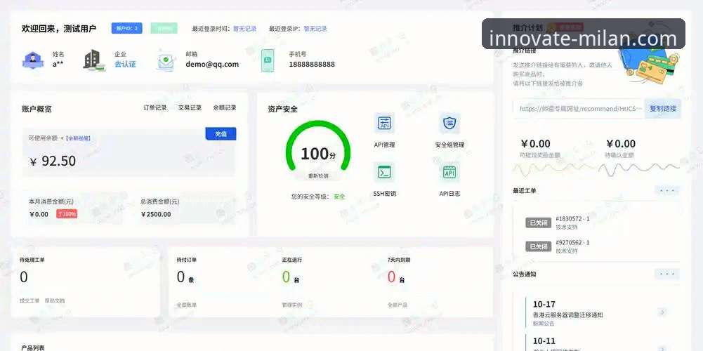Viewport: 703px width, 351px height.
Task: Click the 待确认金额 ¥0.00 amount
Action: pyautogui.click(x=621, y=144)
